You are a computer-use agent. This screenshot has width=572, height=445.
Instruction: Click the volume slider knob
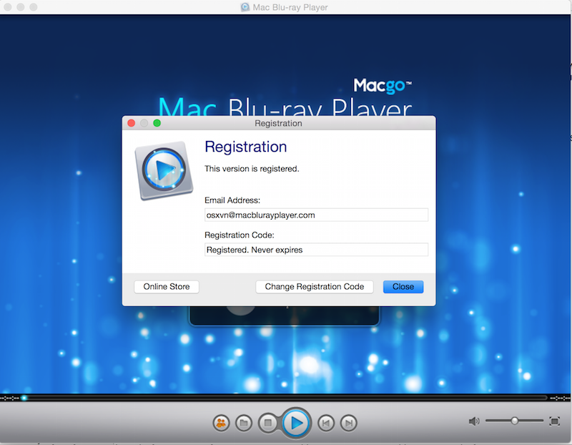point(514,421)
